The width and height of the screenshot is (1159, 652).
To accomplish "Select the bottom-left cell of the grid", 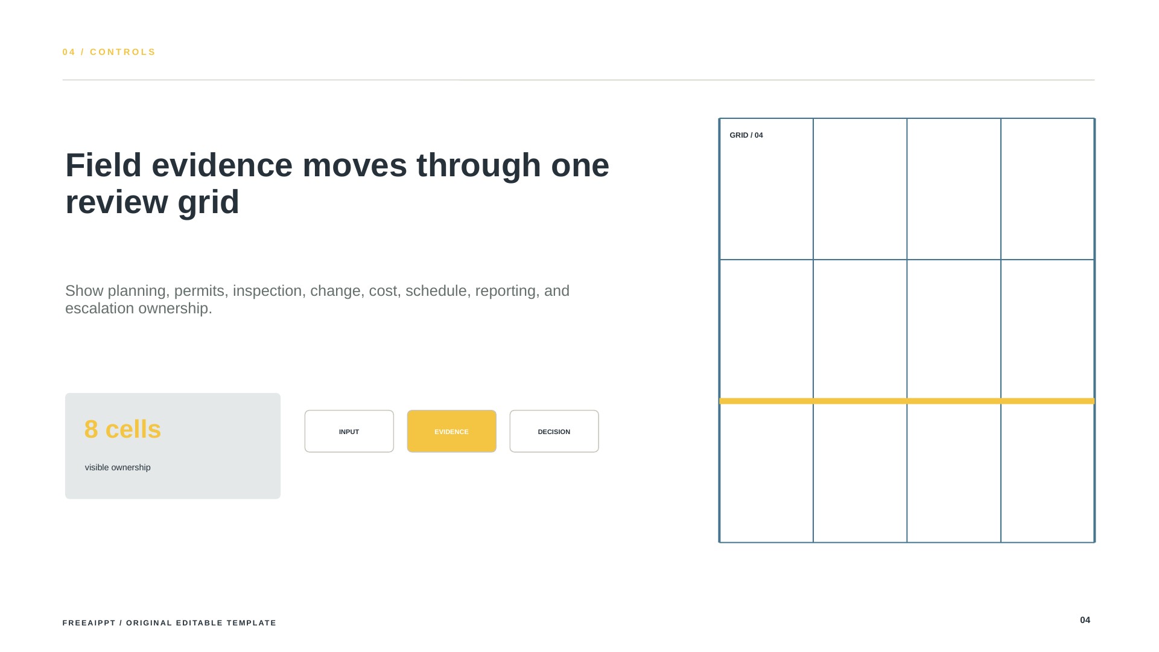I will click(x=766, y=473).
